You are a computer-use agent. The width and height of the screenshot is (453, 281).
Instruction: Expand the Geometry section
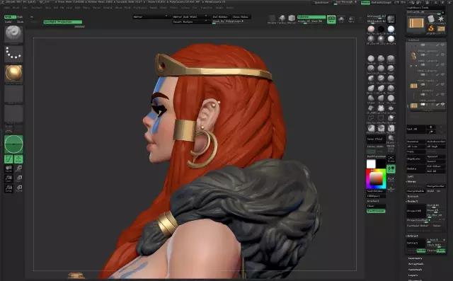tap(415, 258)
